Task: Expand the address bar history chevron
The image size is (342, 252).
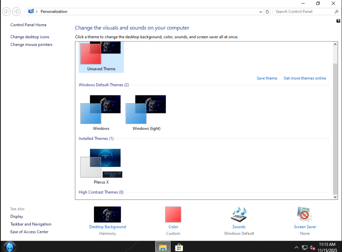Action: click(260, 12)
